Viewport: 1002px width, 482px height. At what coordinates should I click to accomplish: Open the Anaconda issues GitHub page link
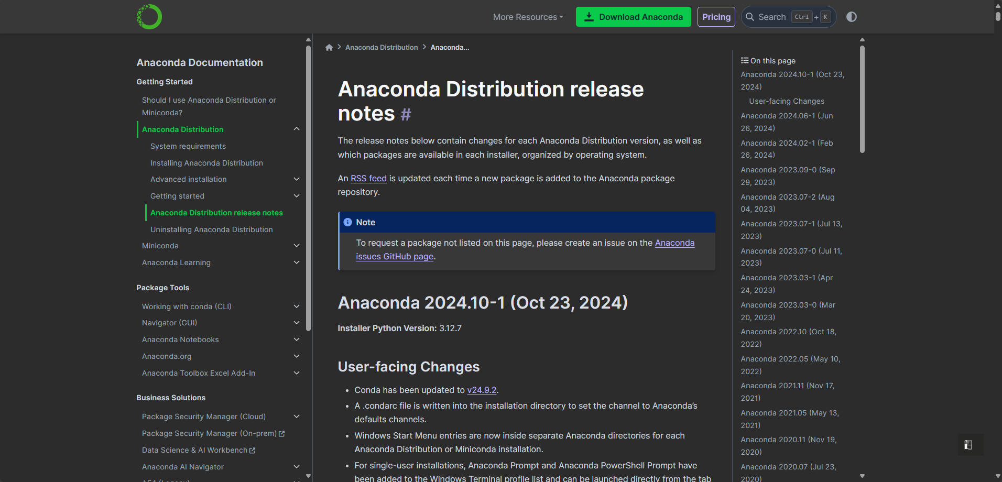(525, 249)
